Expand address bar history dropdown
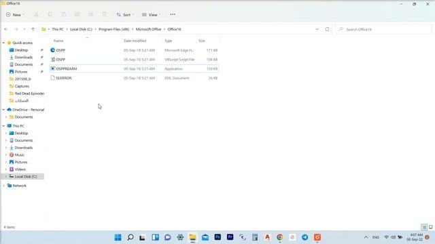 point(317,29)
